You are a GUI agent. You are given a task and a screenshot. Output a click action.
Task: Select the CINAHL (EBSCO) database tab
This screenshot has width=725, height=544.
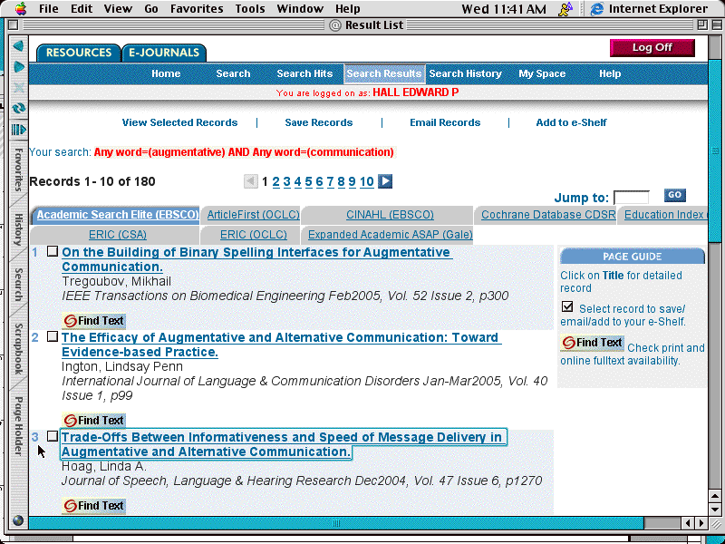pyautogui.click(x=390, y=215)
